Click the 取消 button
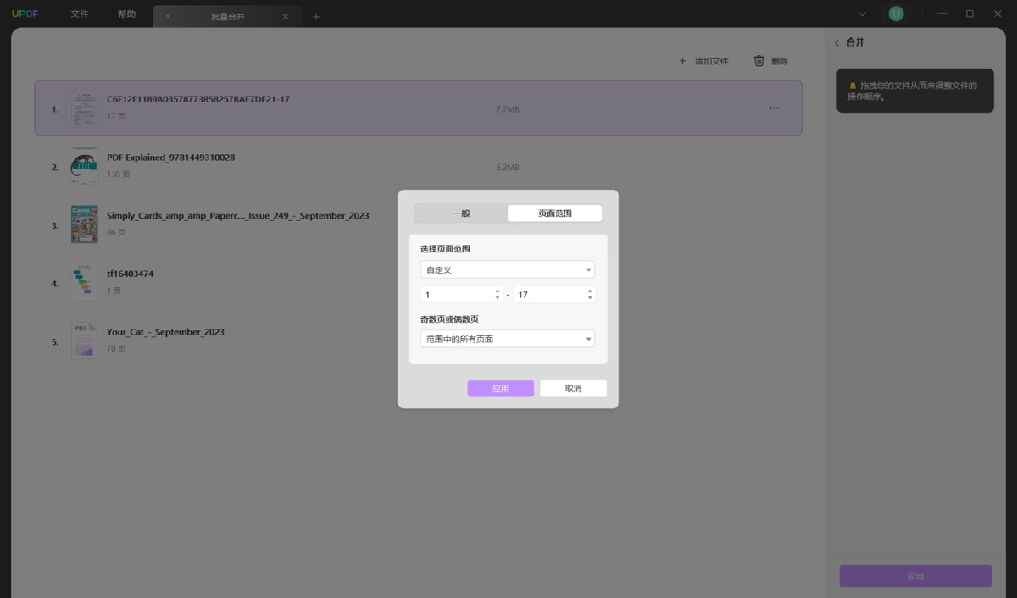 coord(574,389)
